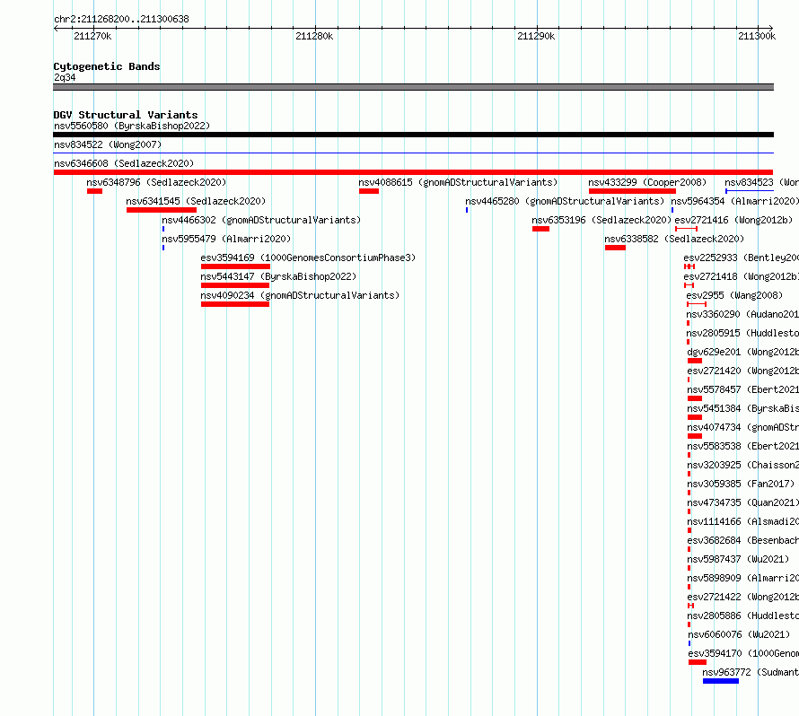Click nsv4466302 gnomADStructuralVariants label
The width and height of the screenshot is (799, 716).
pos(261,220)
